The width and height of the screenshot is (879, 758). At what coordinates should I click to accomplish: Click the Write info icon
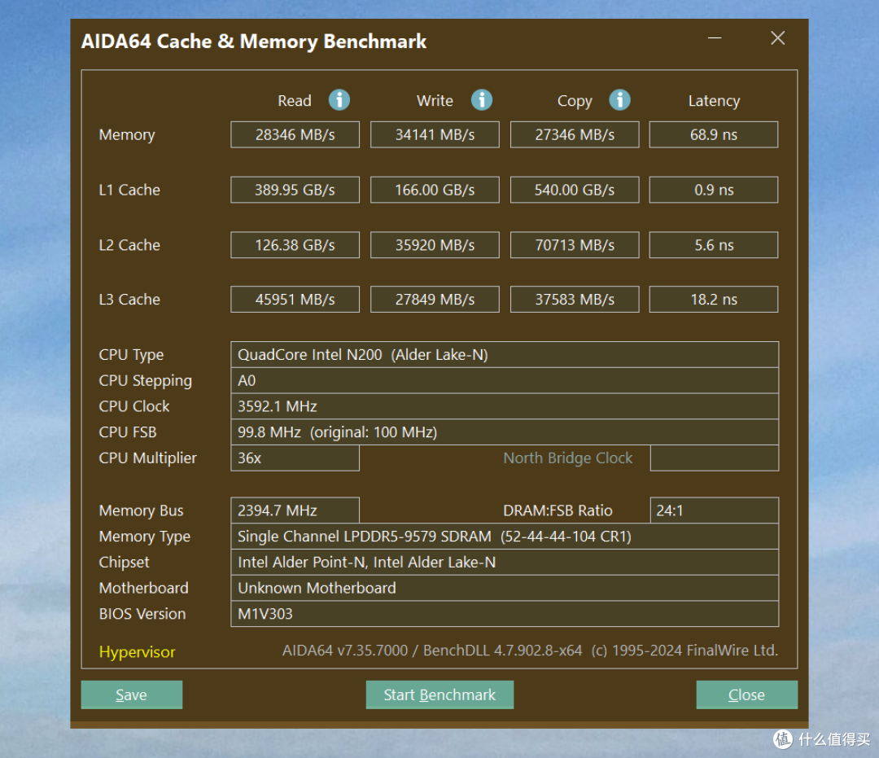482,100
